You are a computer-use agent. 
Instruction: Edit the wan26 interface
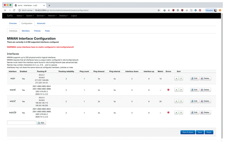(x=195, y=112)
